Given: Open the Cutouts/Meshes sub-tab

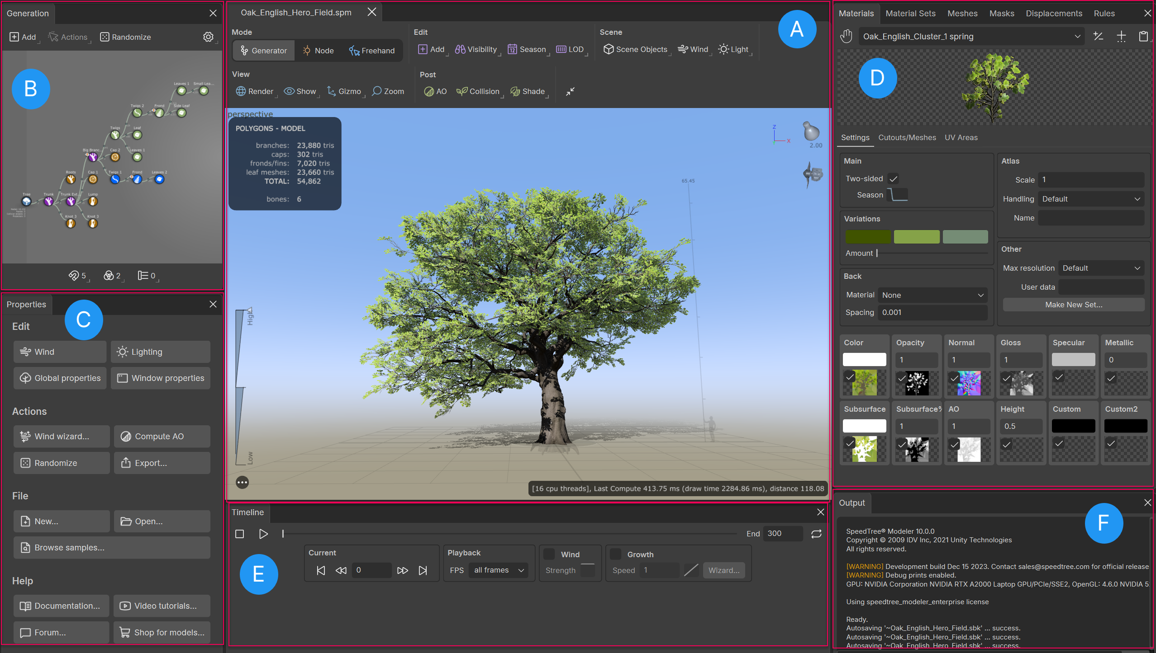Looking at the screenshot, I should pyautogui.click(x=907, y=137).
